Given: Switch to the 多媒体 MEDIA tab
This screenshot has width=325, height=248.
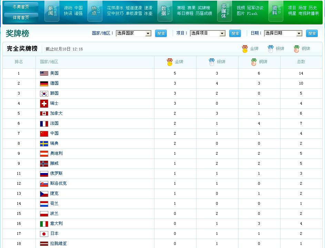Looking at the screenshot, I should 224,11.
